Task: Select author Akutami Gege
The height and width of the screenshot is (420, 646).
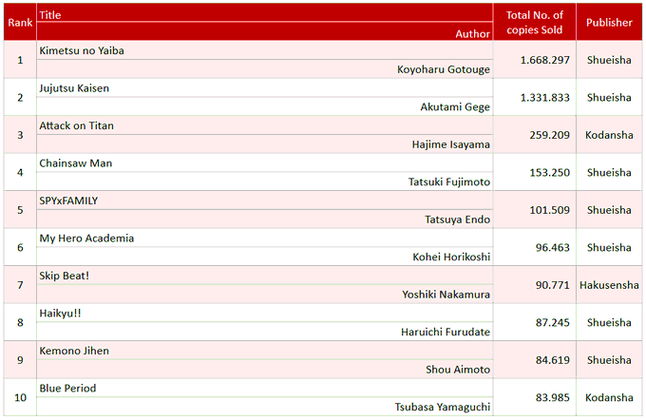Action: pyautogui.click(x=455, y=107)
